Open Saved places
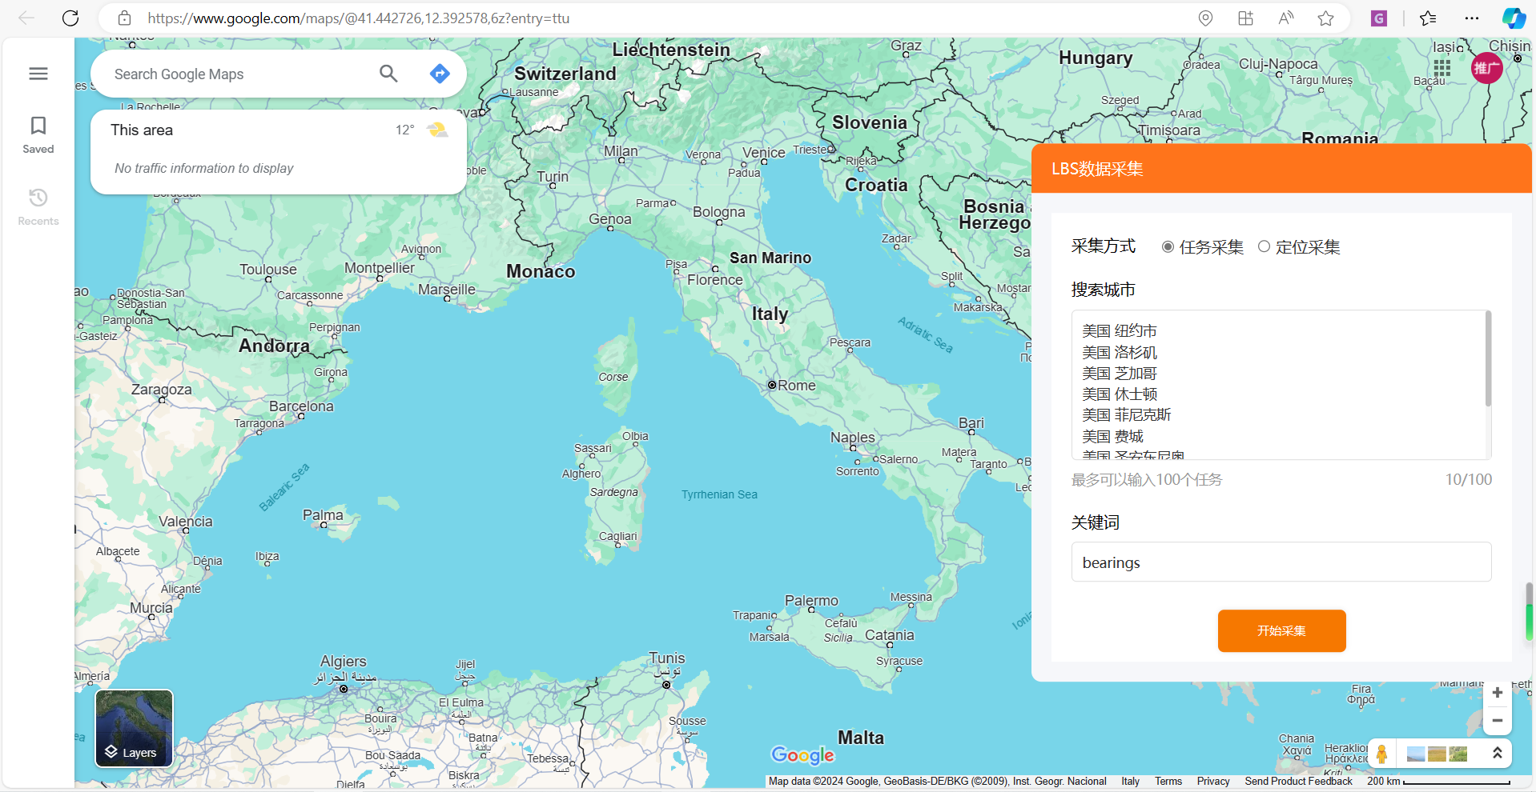Screen dimensions: 1536x792 coord(38,135)
